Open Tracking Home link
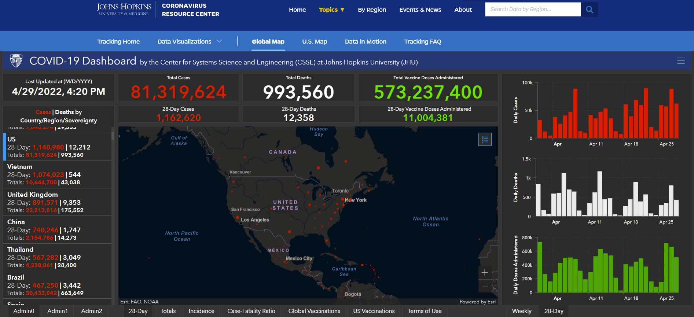Viewport: 694px width, 317px height. click(118, 41)
